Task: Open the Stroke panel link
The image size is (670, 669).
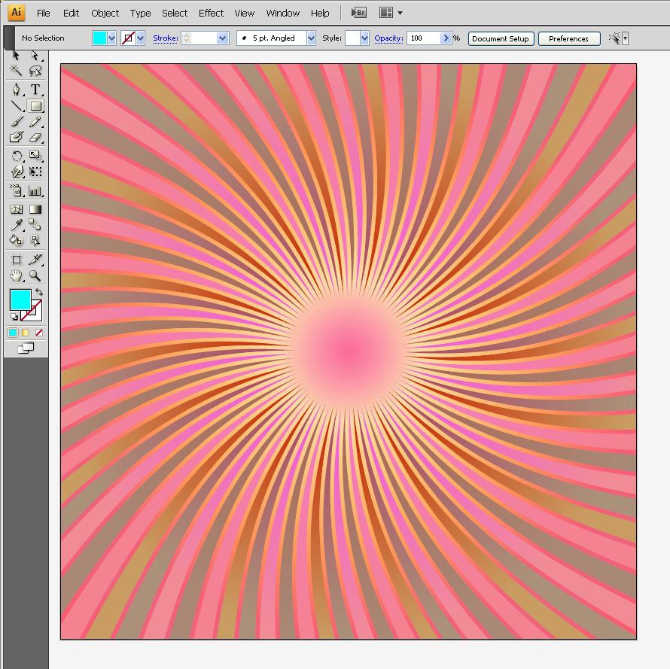Action: (x=166, y=38)
